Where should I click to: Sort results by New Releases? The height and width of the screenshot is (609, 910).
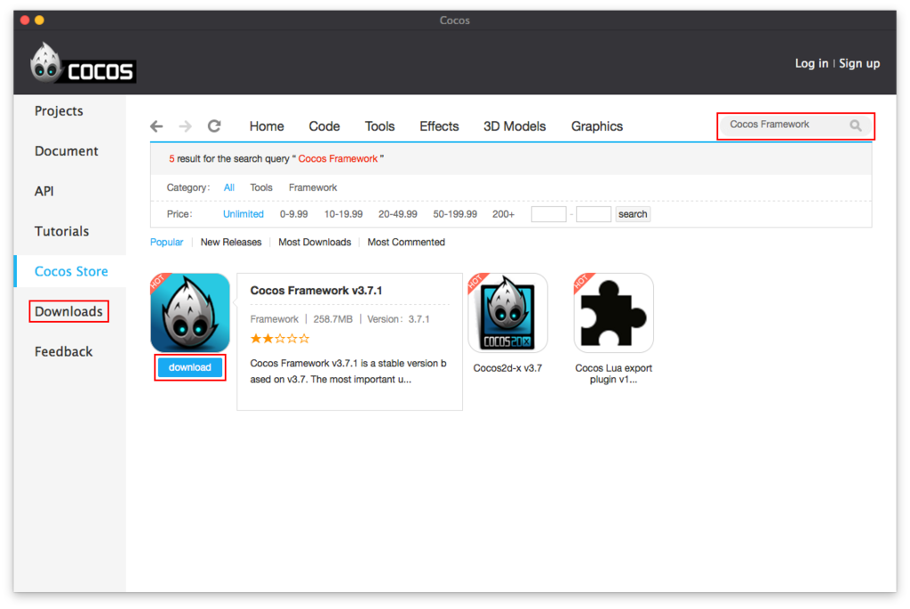pos(231,242)
